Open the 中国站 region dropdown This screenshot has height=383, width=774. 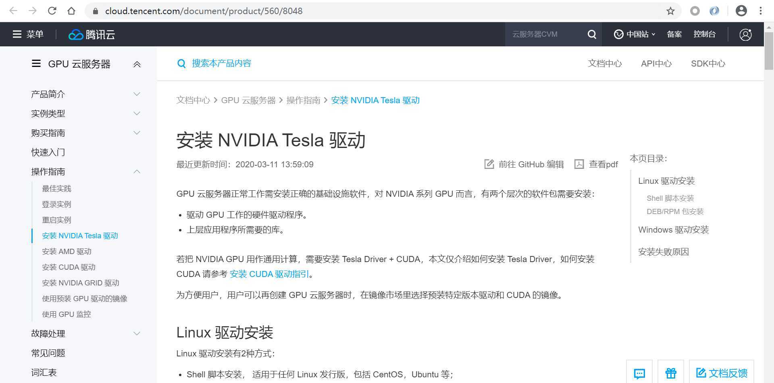635,34
